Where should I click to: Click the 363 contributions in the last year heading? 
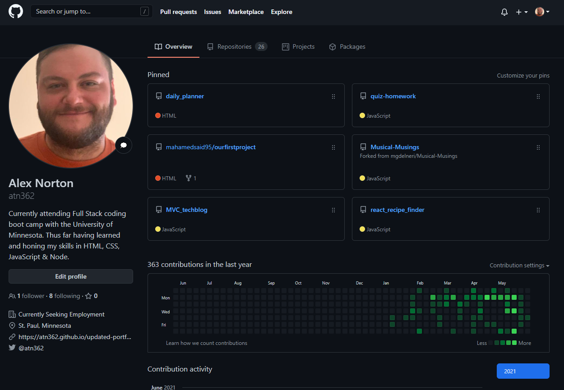pos(200,265)
